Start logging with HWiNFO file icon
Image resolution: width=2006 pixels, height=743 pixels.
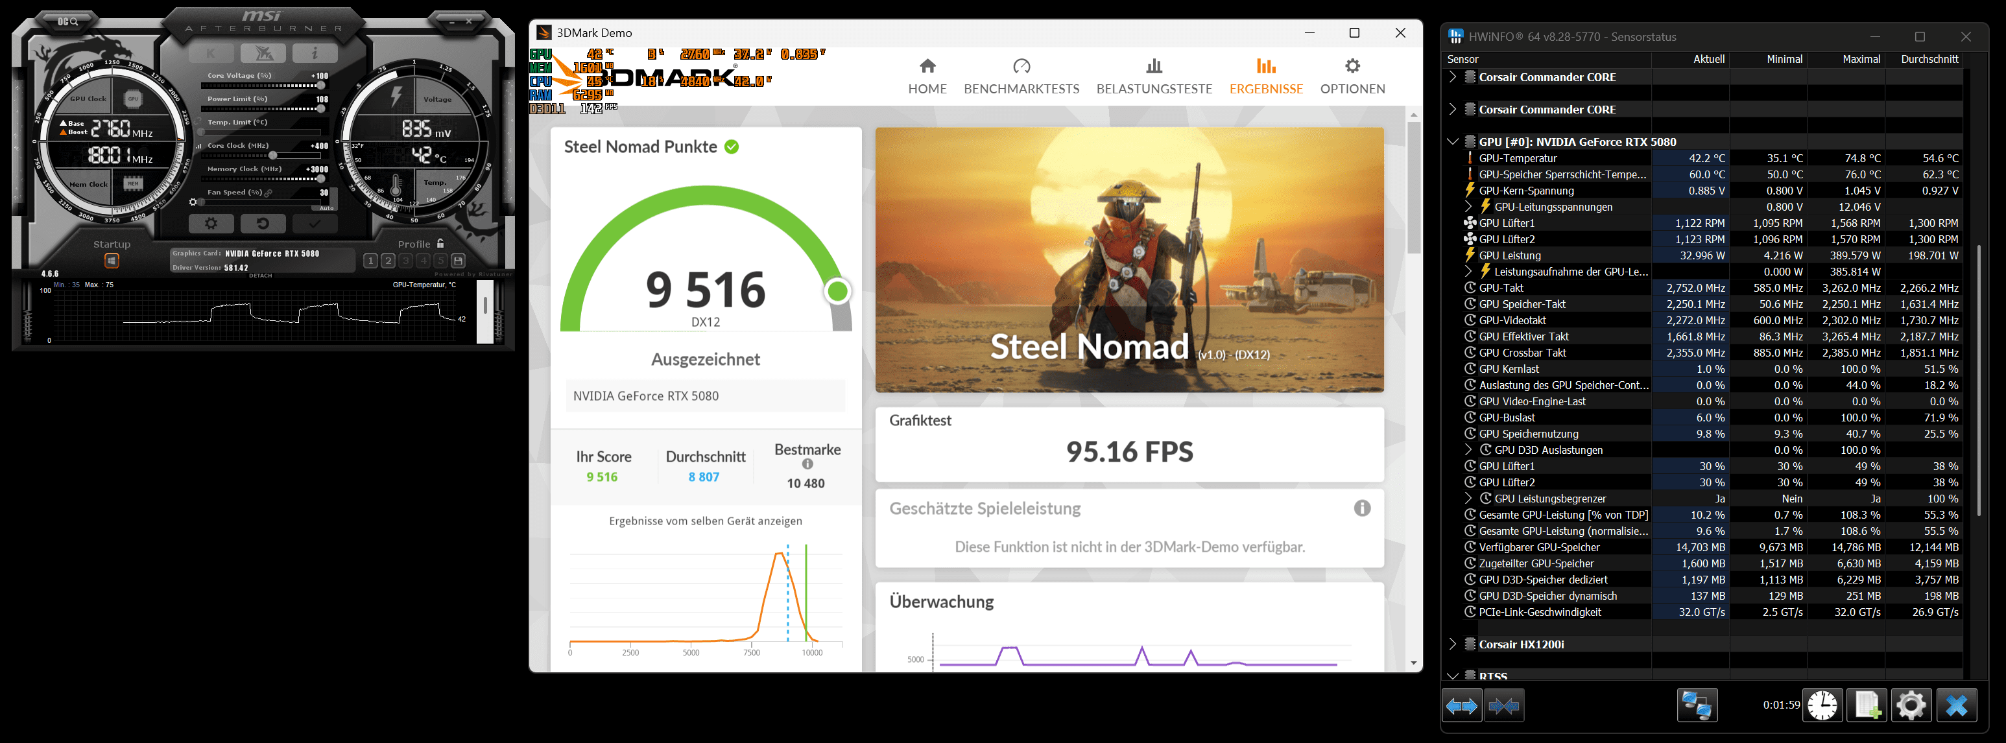1867,705
